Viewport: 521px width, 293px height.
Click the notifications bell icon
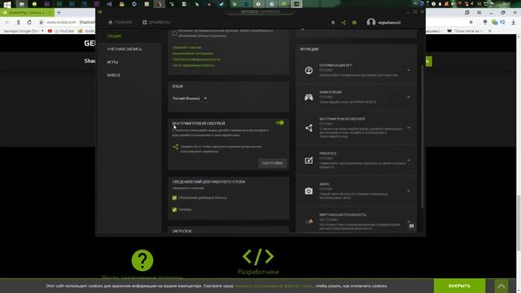point(333,23)
